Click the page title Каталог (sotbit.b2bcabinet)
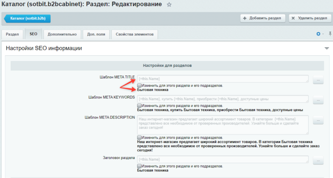Screen dimensions: 333x178 click(82, 4)
